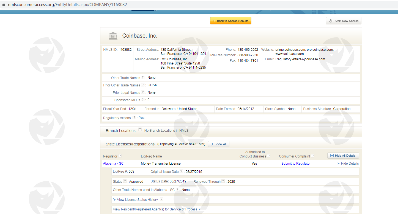Click help icon beside Regulatory Actions label

pyautogui.click(x=134, y=118)
